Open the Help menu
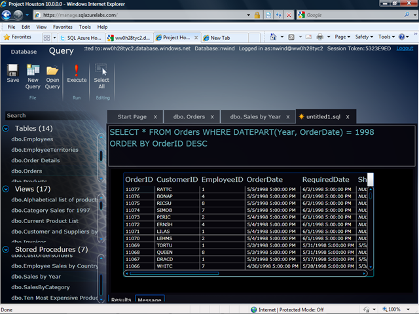The height and width of the screenshot is (314, 419). point(102,27)
